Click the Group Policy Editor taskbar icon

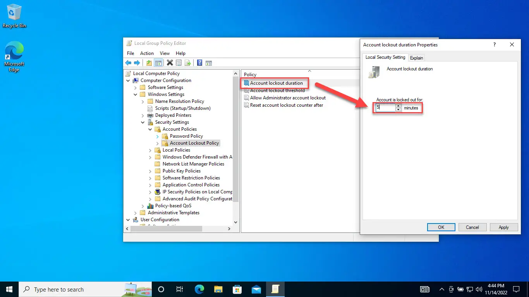(275, 289)
